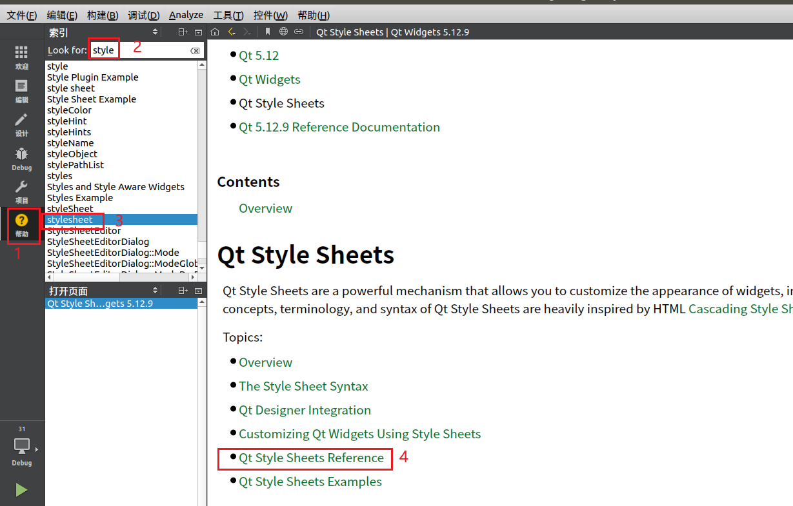The height and width of the screenshot is (506, 793).
Task: Open Qt Designer Integration link
Action: click(305, 410)
